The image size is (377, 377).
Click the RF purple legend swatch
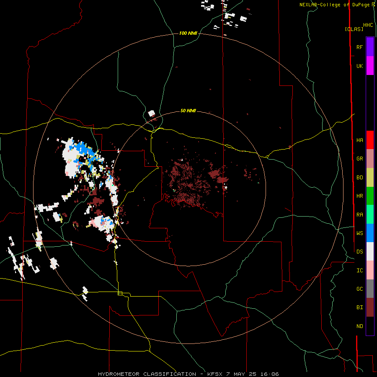coord(370,47)
